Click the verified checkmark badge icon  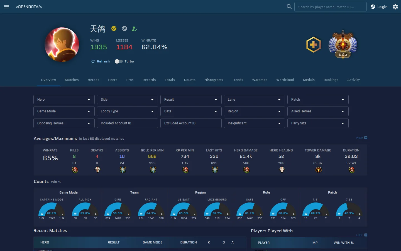click(114, 28)
